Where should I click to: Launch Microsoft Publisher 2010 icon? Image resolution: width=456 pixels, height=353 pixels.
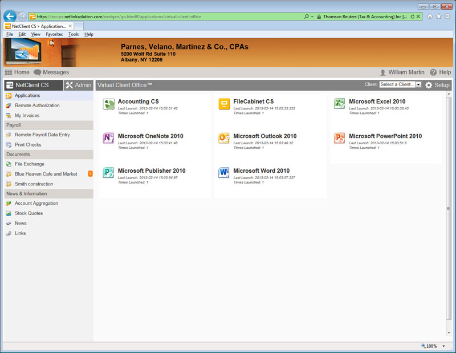pos(109,173)
